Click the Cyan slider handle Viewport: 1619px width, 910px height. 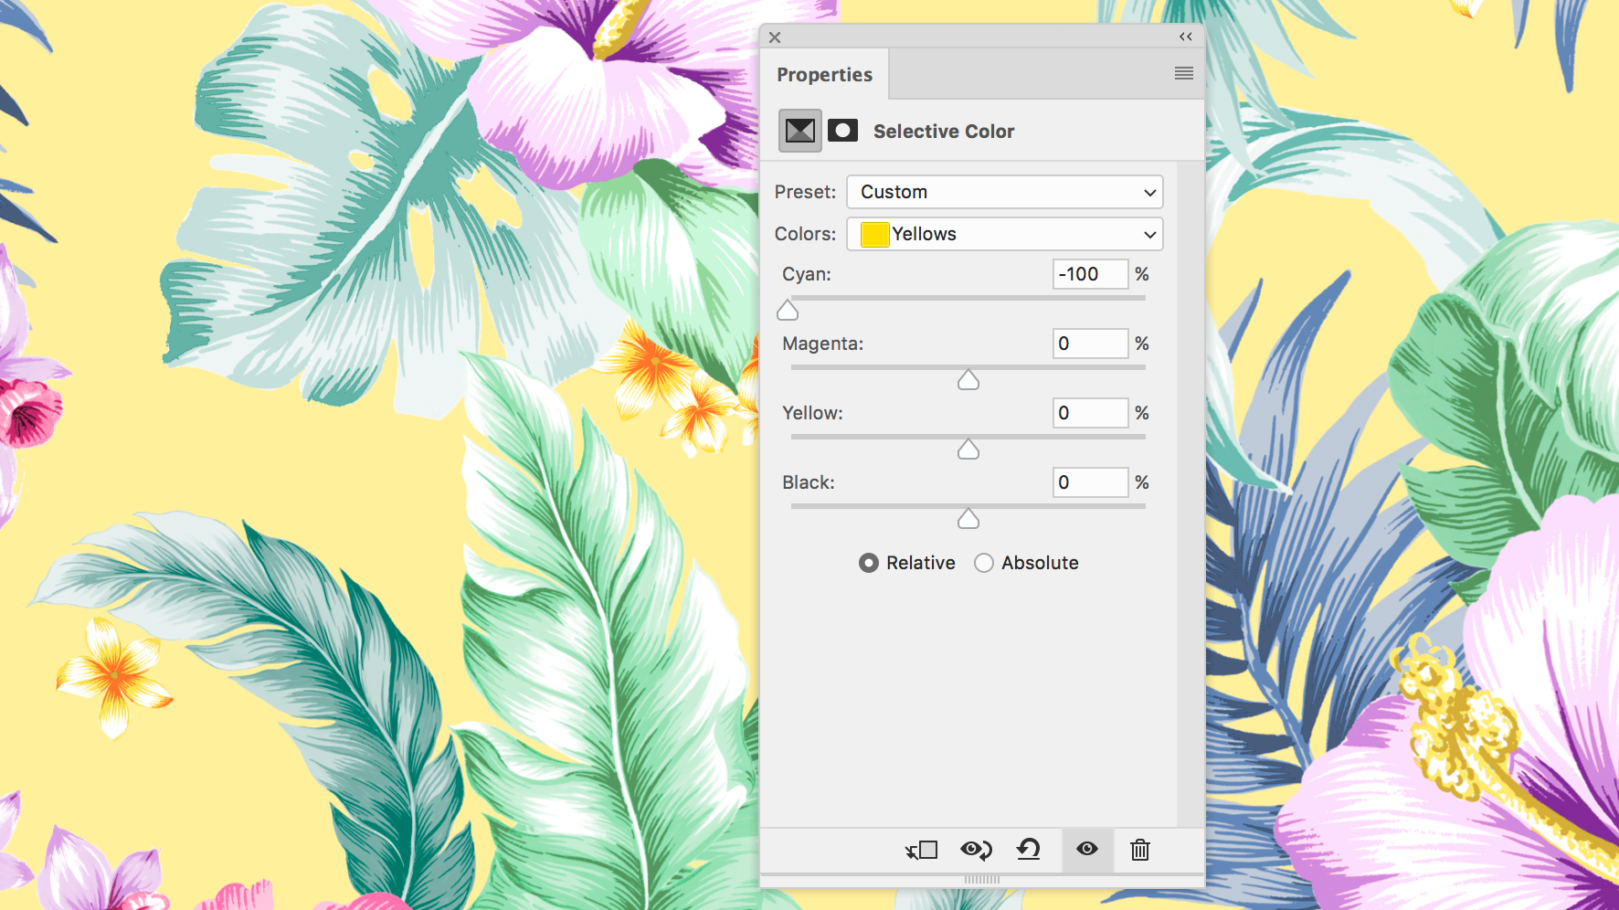(x=788, y=311)
